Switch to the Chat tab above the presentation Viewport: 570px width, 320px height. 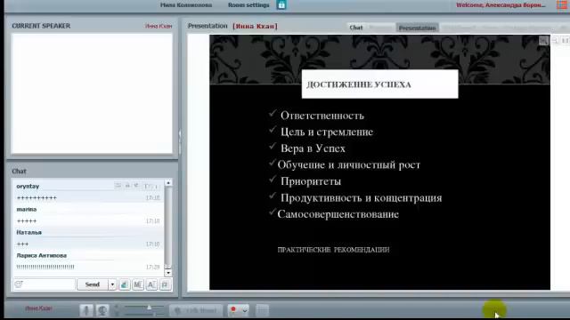click(x=356, y=28)
